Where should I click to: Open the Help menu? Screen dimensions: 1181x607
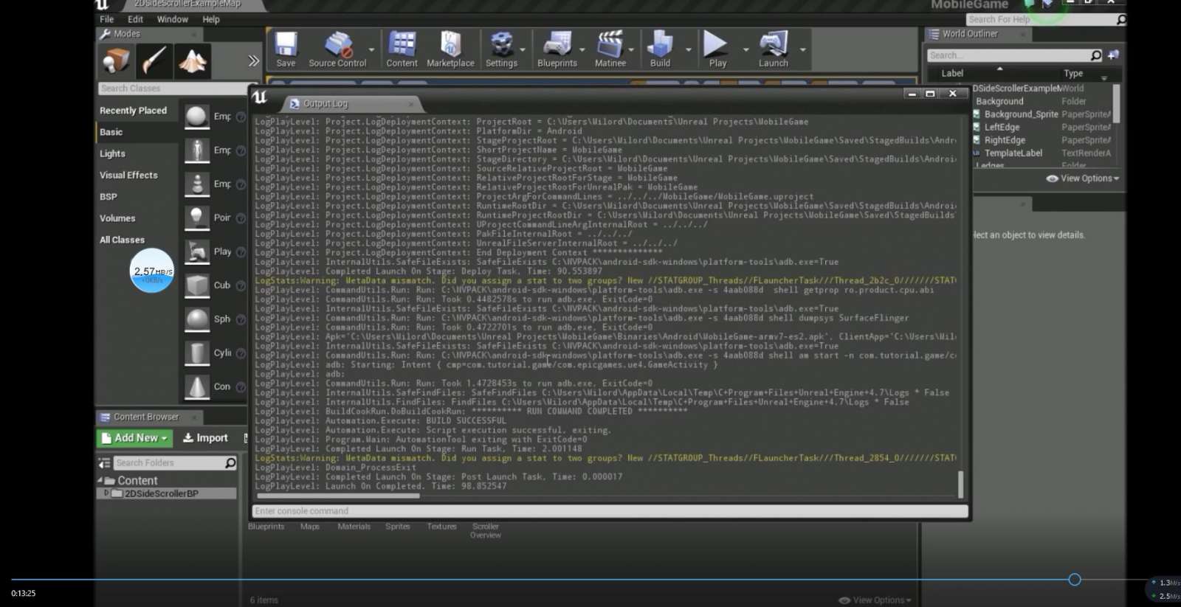pos(211,19)
